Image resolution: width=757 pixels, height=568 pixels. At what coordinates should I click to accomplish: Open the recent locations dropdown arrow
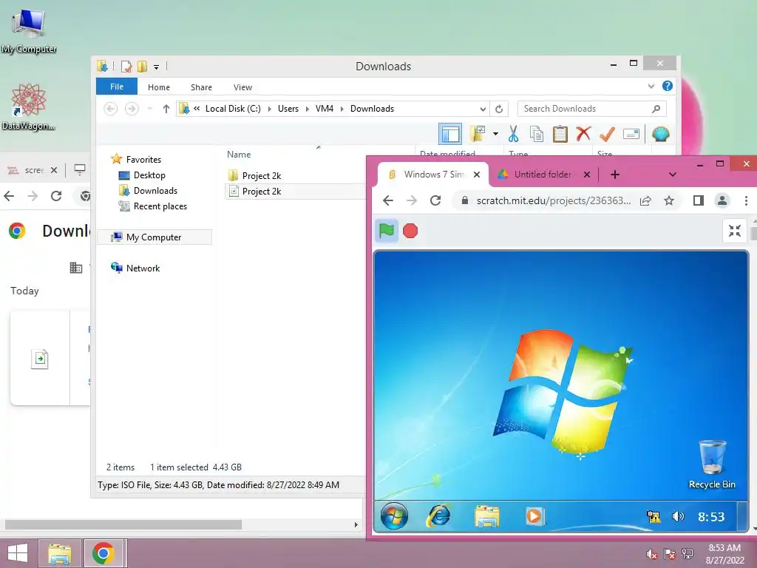click(150, 109)
